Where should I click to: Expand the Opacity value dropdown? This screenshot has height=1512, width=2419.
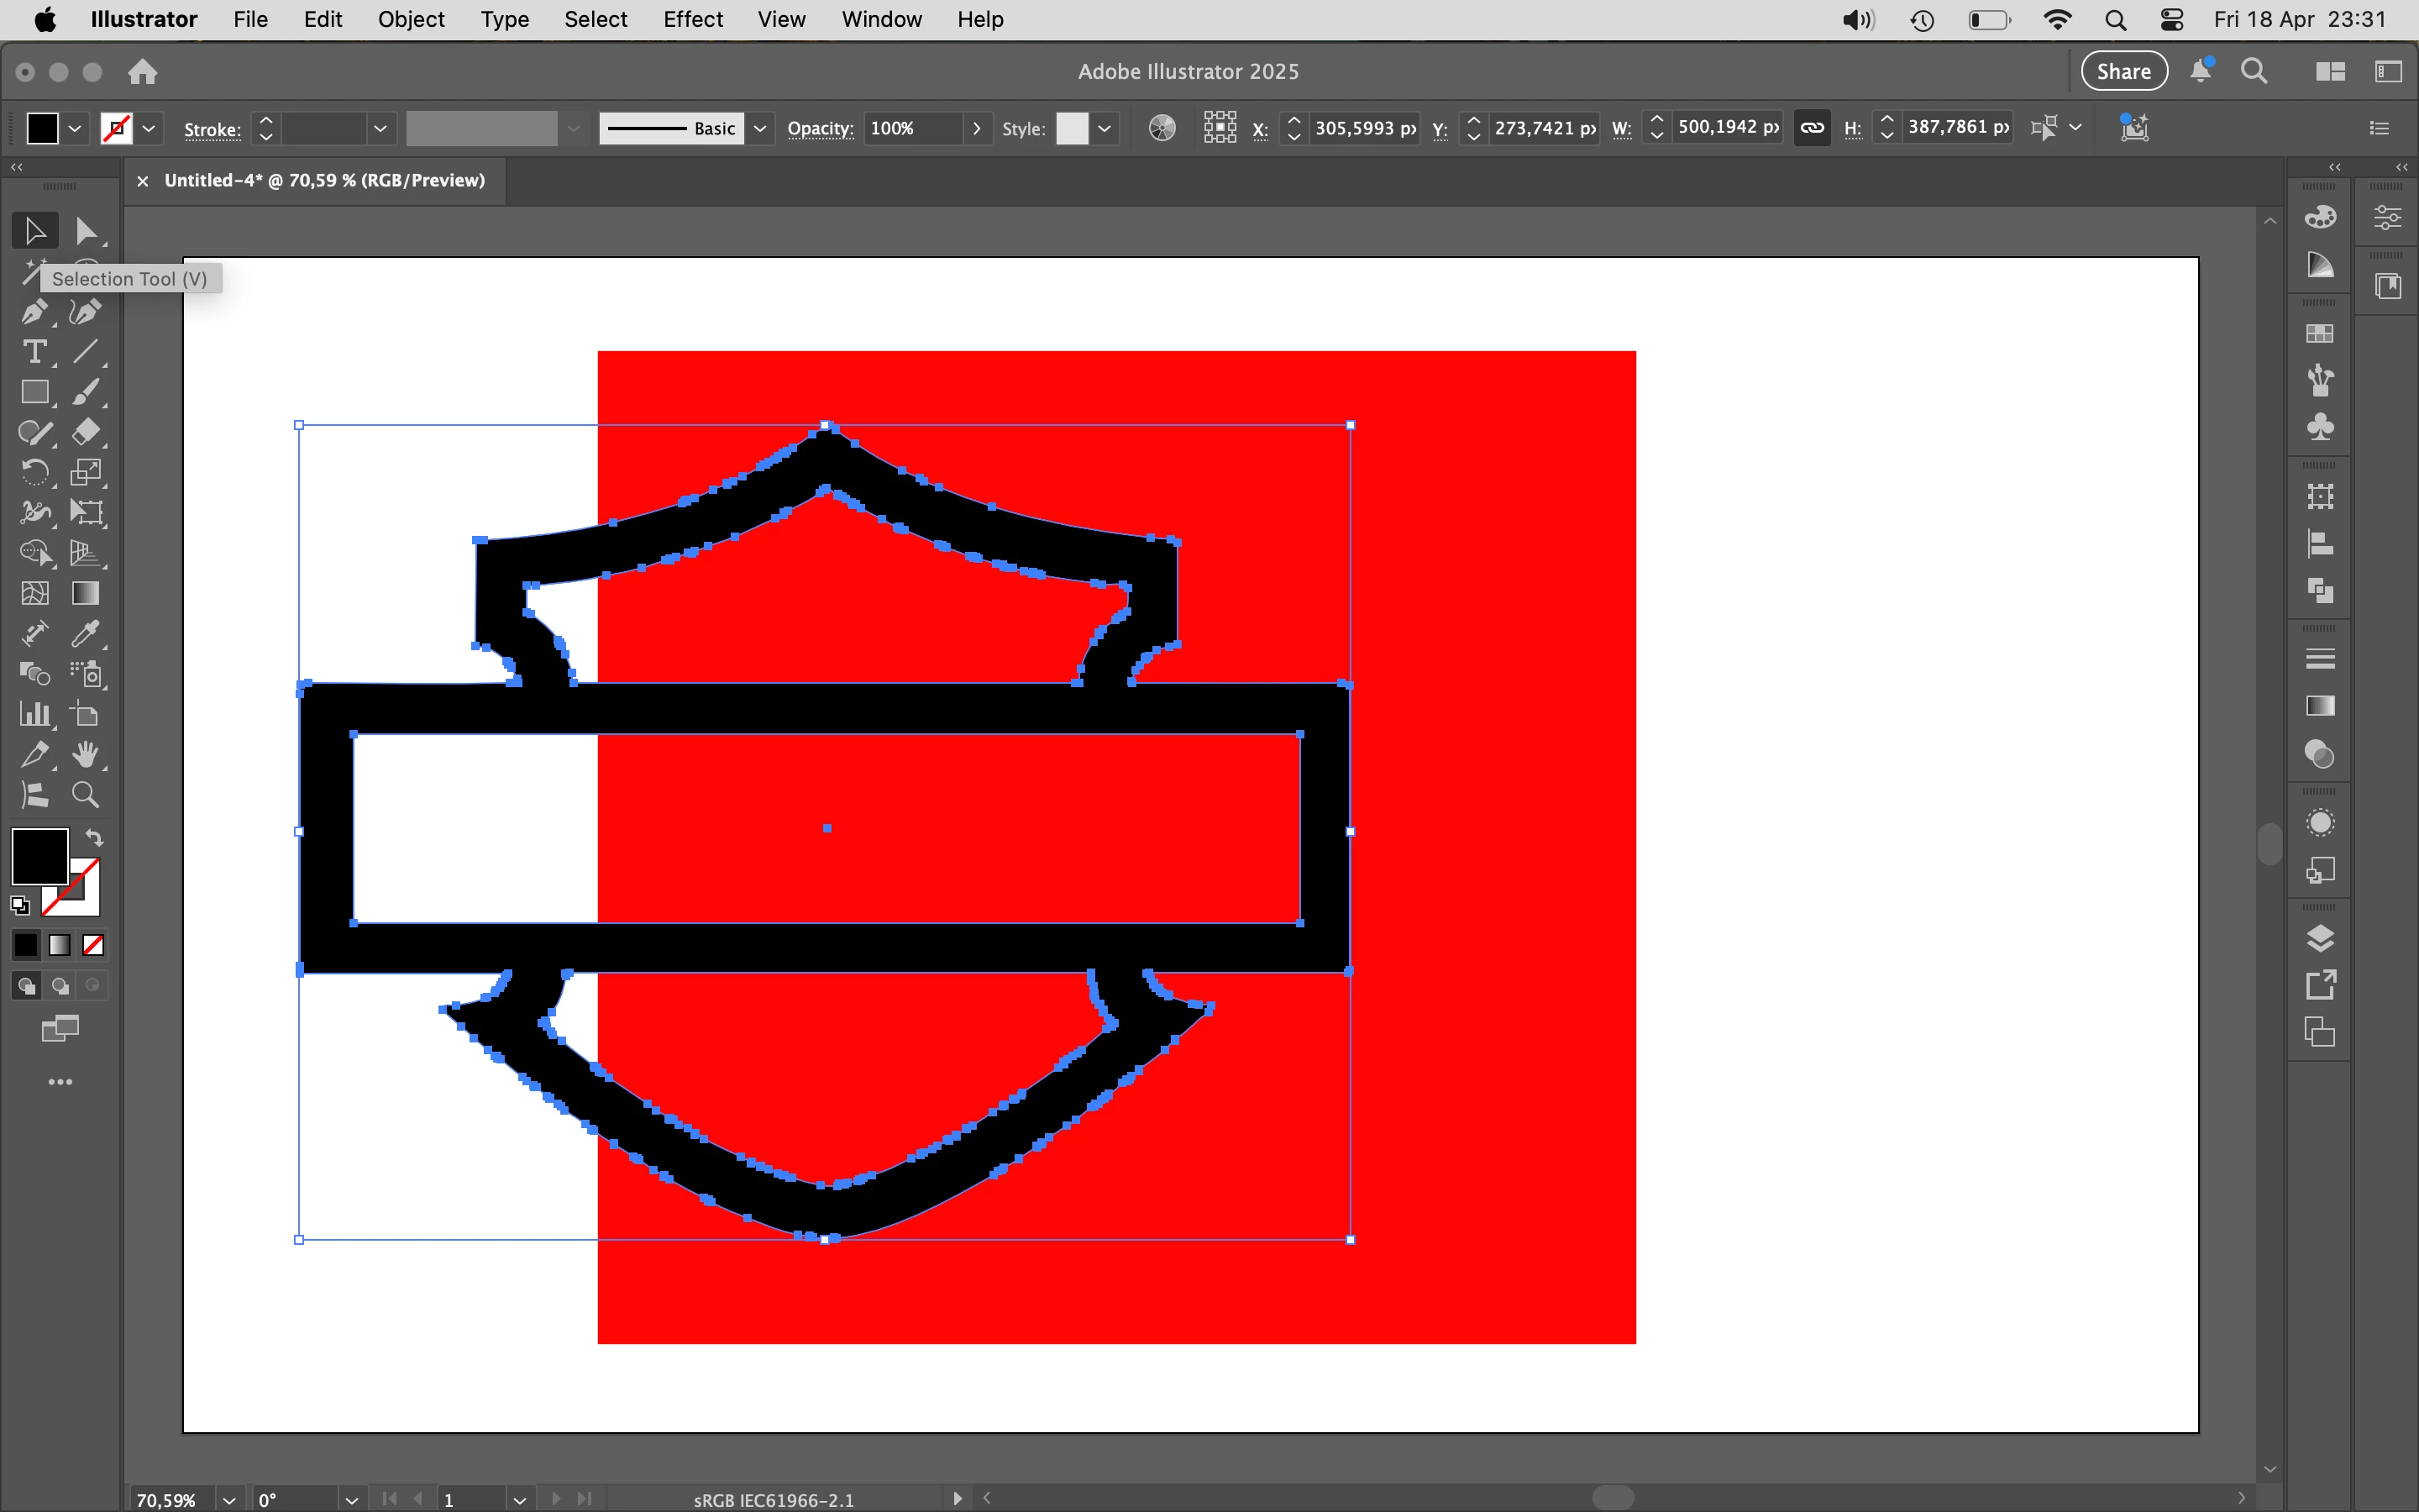coord(977,128)
